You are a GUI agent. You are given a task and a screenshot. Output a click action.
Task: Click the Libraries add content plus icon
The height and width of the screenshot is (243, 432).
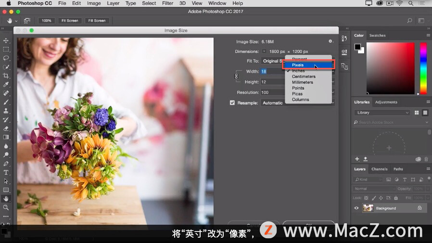pyautogui.click(x=357, y=159)
